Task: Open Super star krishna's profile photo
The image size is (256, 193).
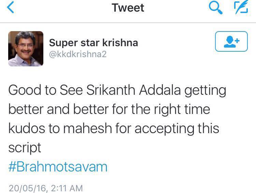Action: pos(26,49)
